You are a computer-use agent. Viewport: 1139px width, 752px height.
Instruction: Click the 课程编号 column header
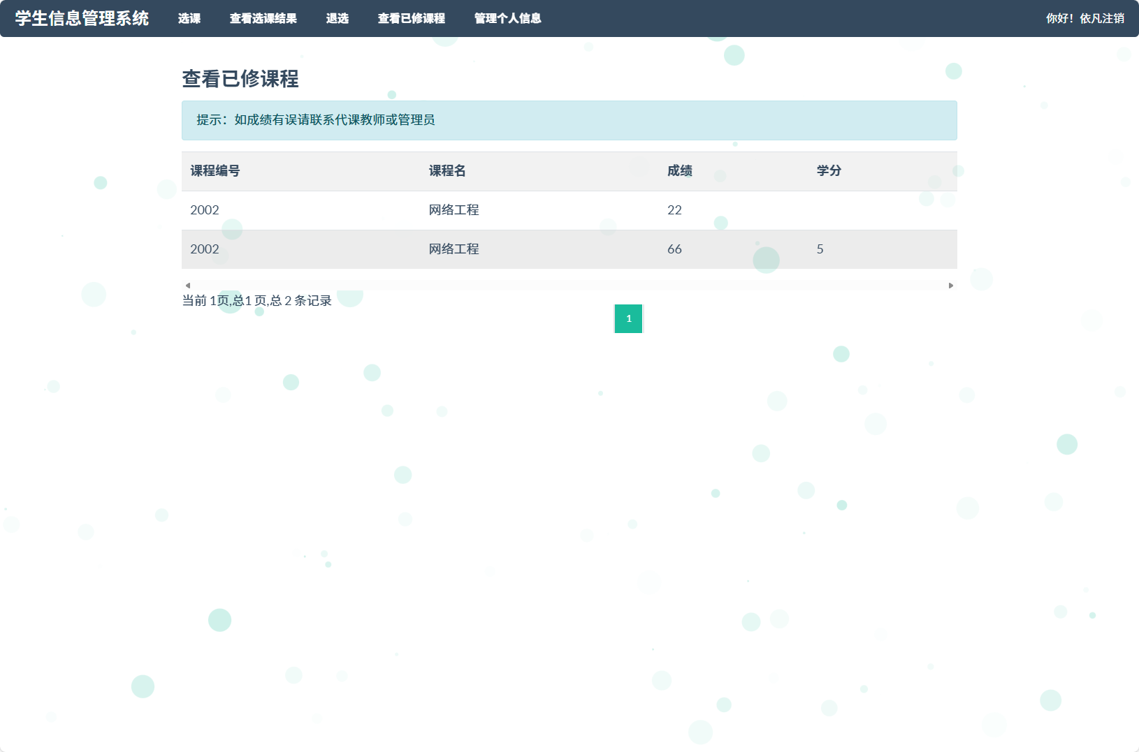(214, 171)
